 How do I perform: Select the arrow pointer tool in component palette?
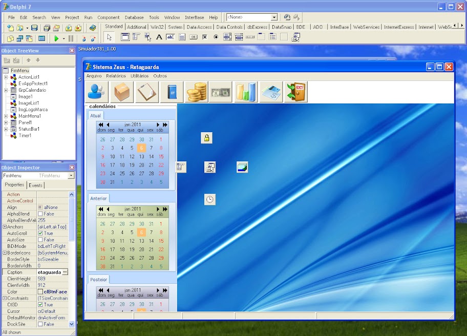(109, 37)
